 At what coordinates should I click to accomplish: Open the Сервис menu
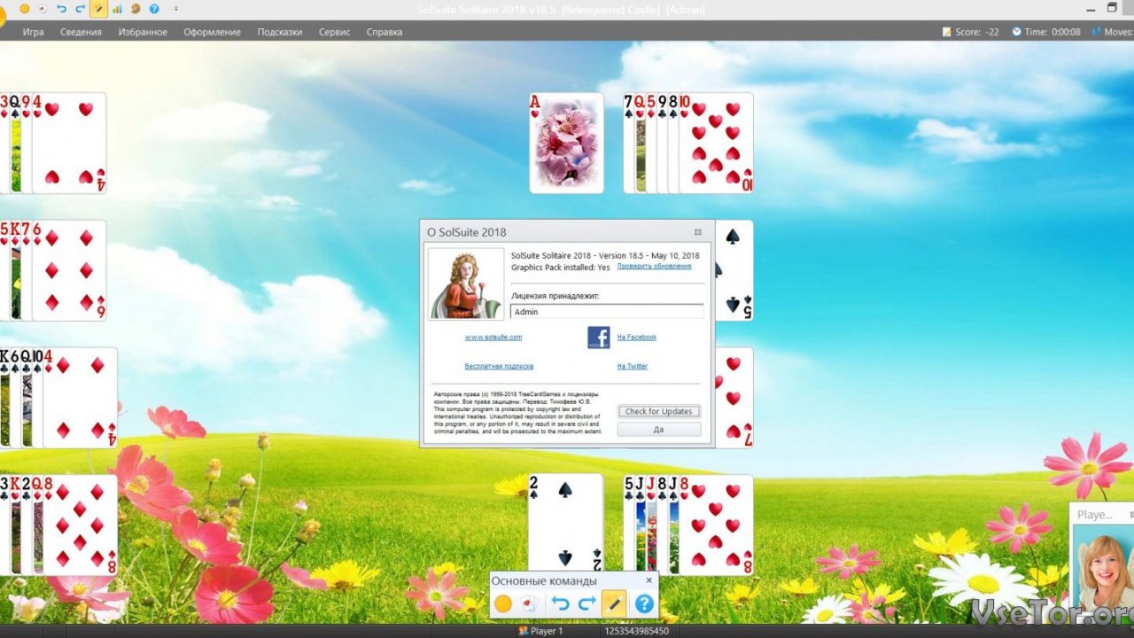coord(335,32)
